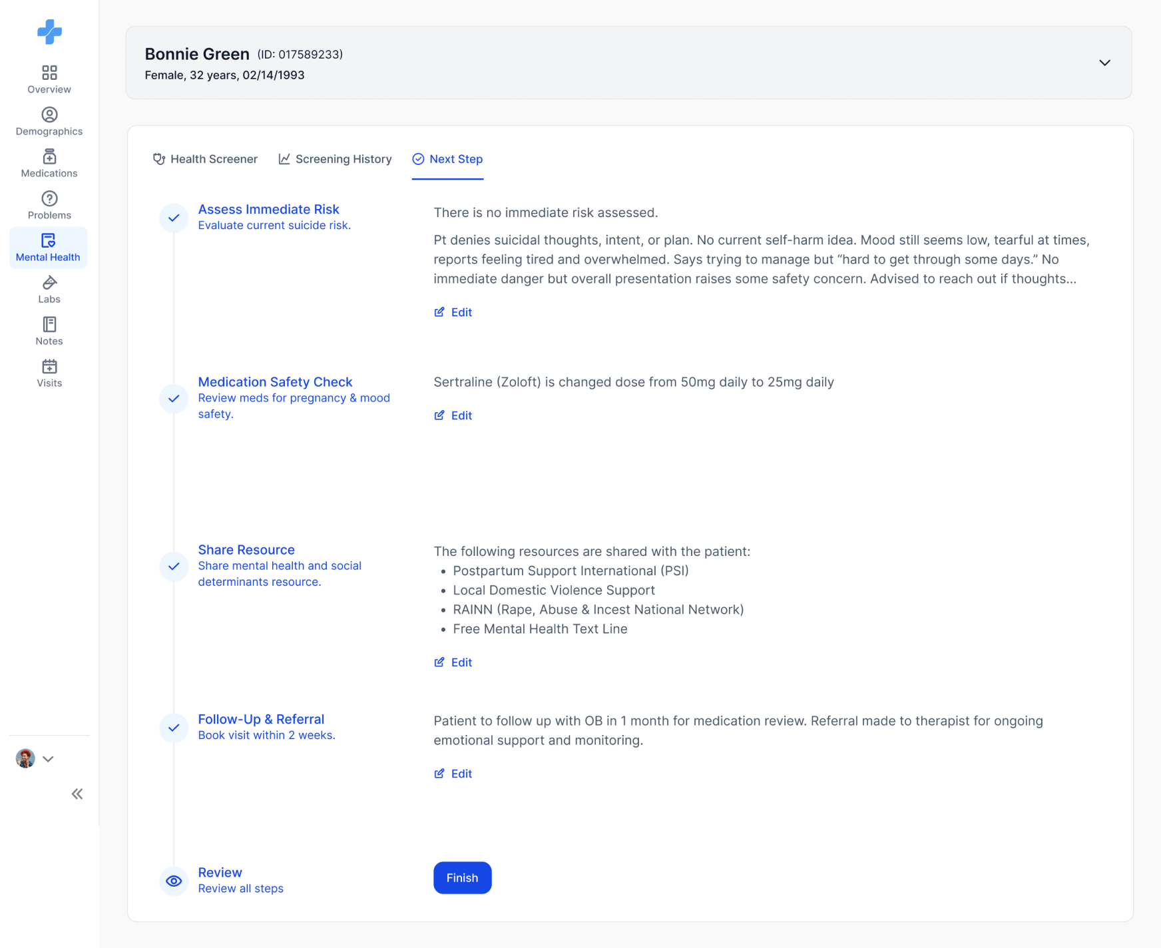Viewport: 1161px width, 948px height.
Task: Click 'Local Domestic Violence Support' item
Action: (554, 590)
